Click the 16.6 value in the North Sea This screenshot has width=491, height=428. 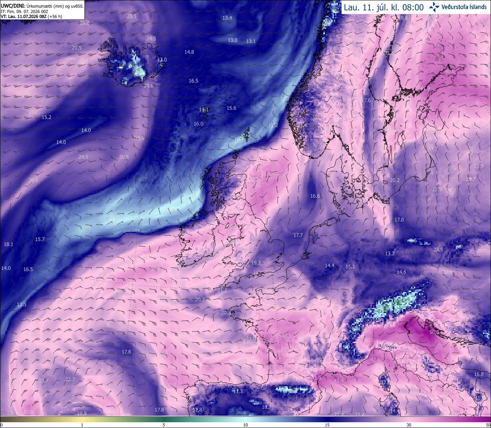click(x=315, y=196)
